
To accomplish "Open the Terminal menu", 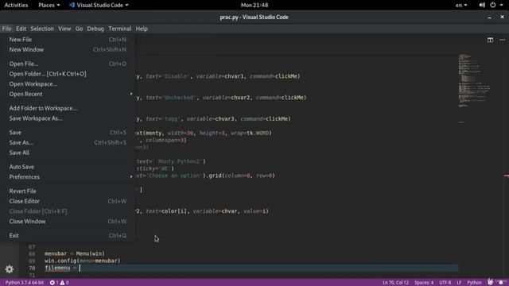I will click(x=120, y=29).
